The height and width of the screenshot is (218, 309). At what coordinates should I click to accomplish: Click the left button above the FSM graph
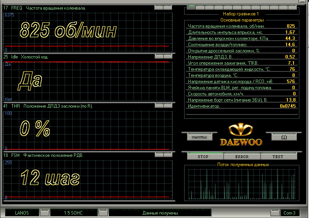(x=158, y=155)
